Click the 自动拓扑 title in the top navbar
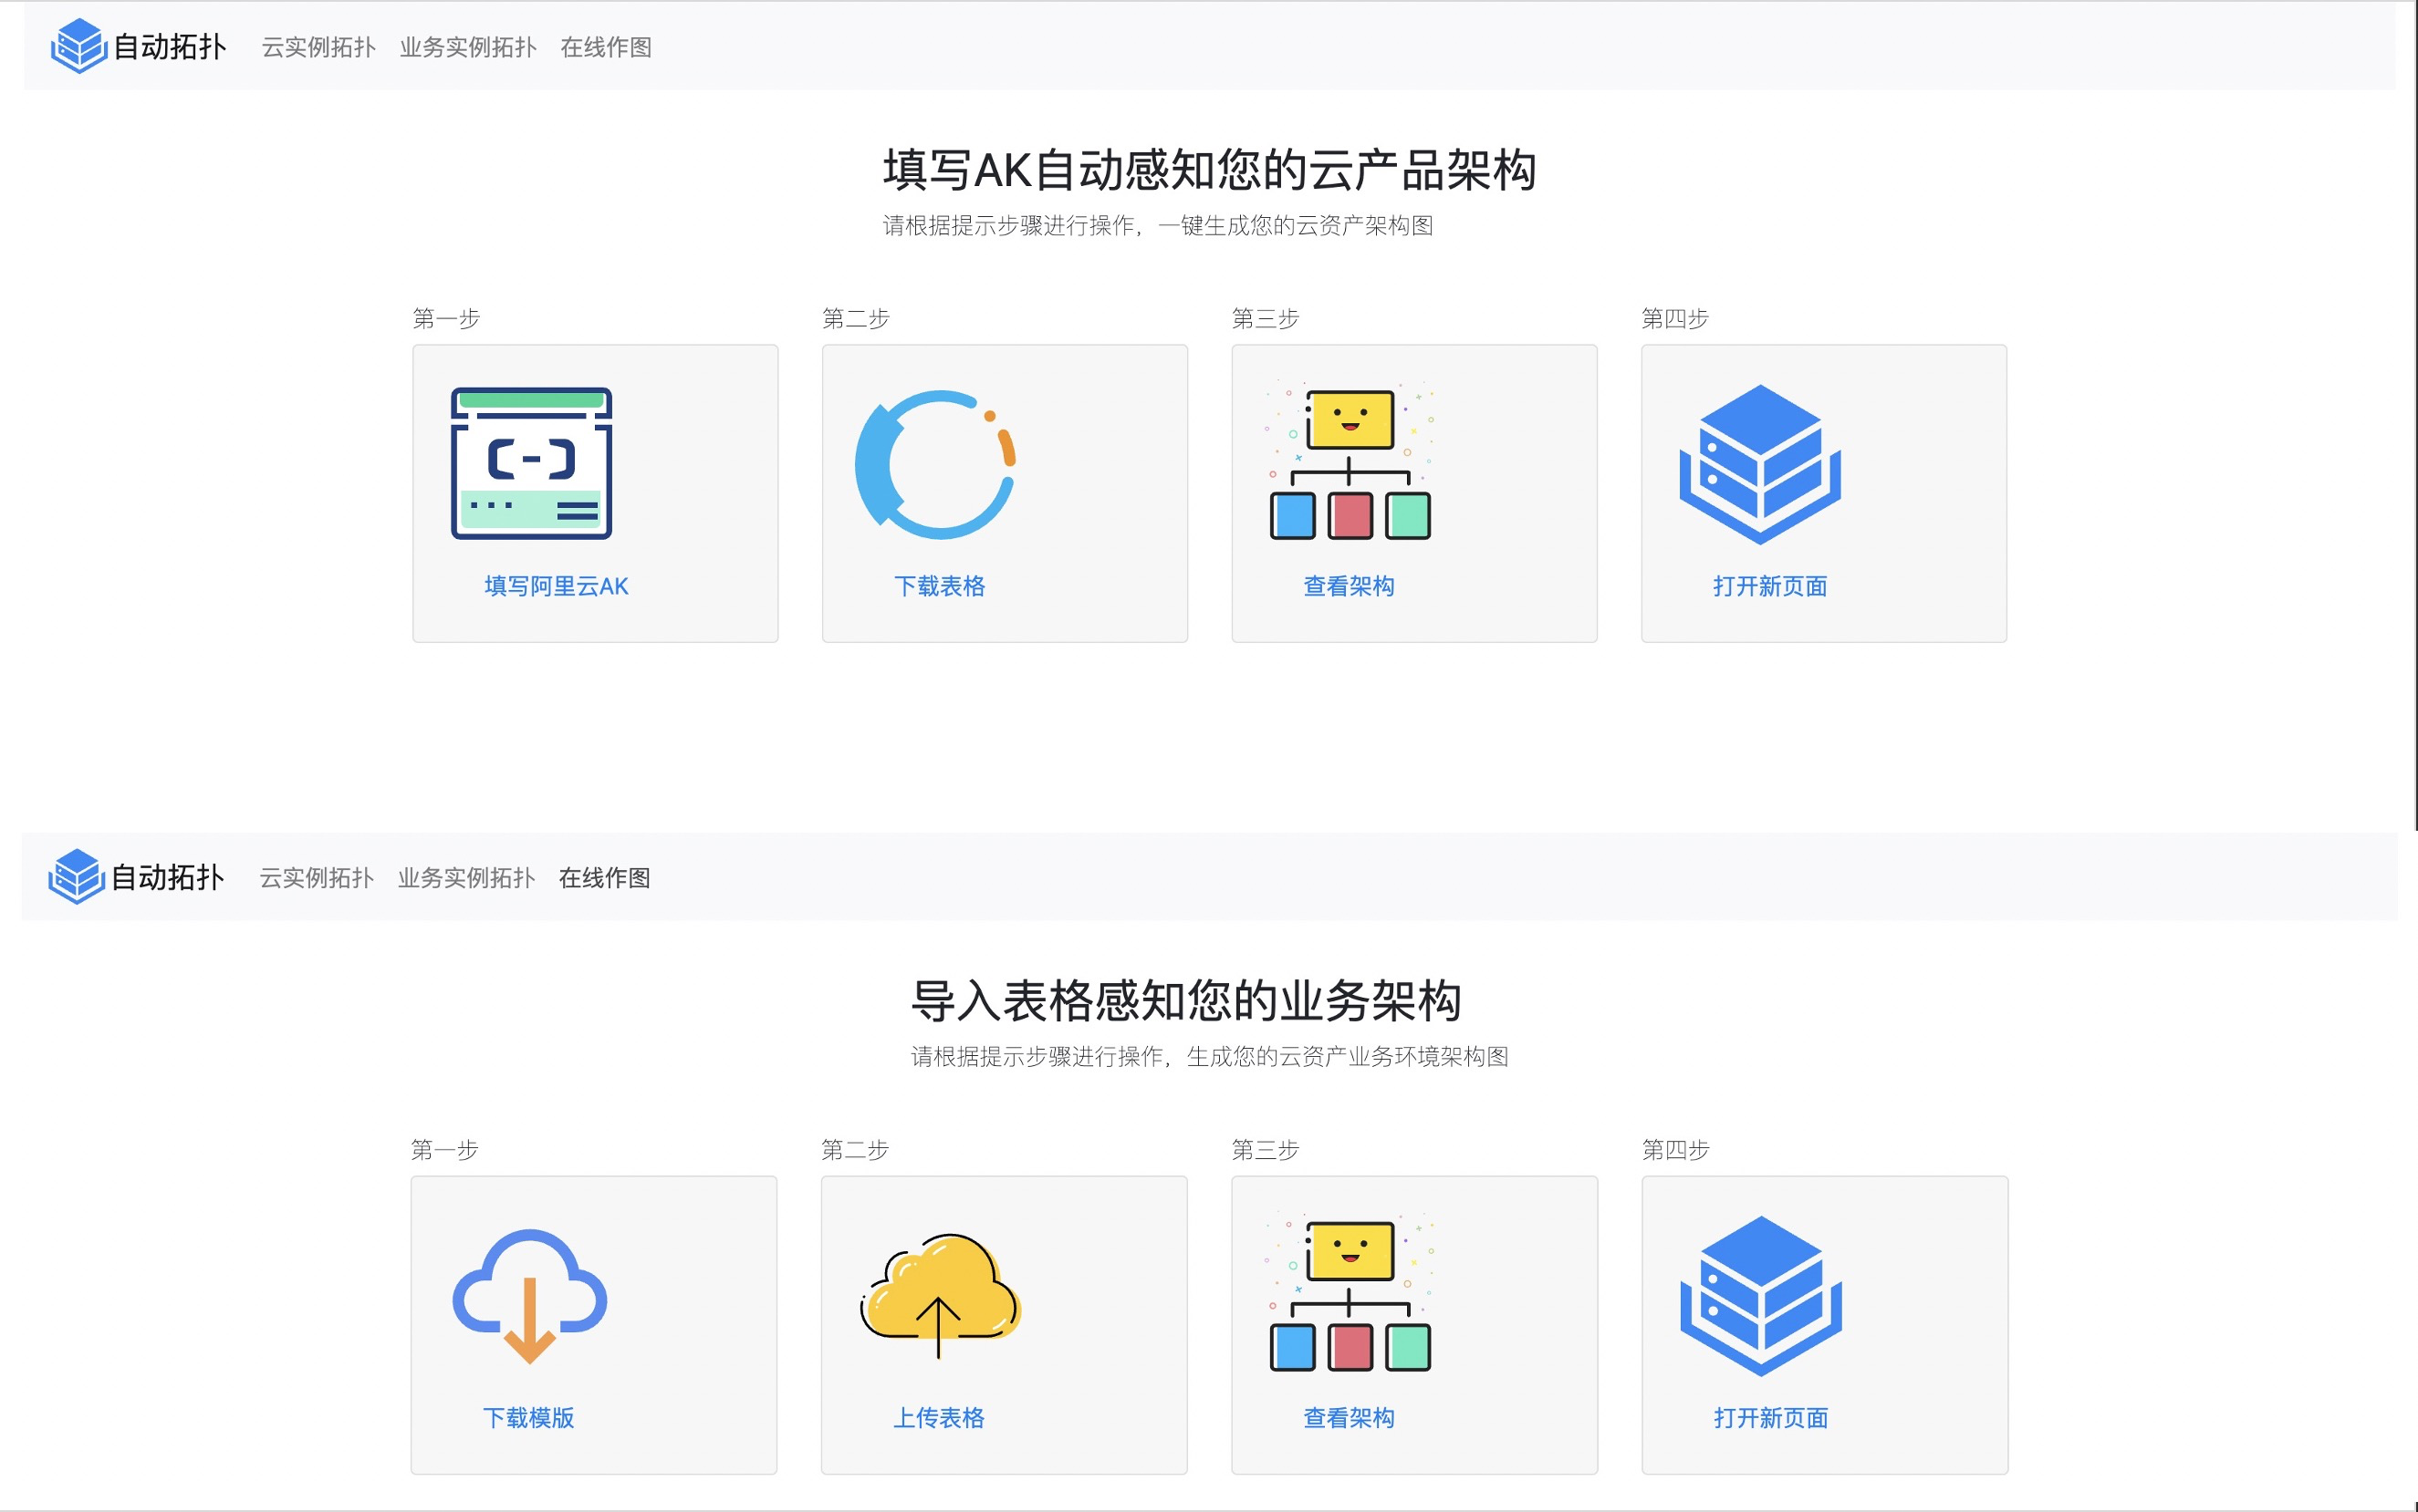 [169, 47]
